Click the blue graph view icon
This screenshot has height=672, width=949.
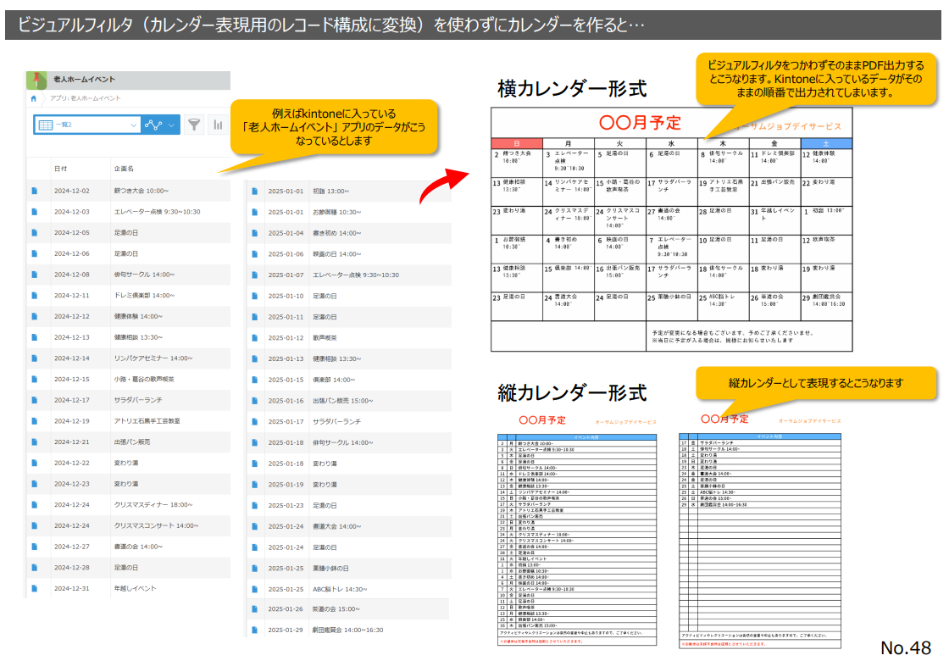click(x=153, y=125)
